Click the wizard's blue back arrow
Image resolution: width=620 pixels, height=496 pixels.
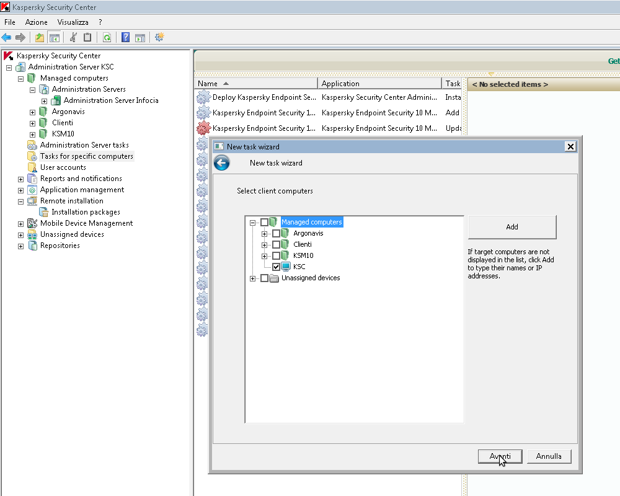point(222,162)
